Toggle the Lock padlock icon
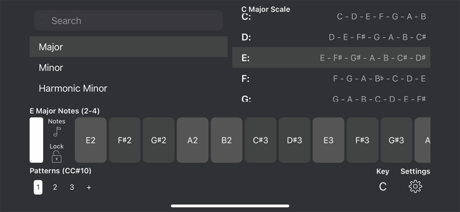460x212 pixels. [x=57, y=157]
